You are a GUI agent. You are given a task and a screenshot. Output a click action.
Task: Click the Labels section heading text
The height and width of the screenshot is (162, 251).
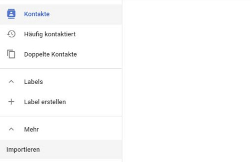(x=33, y=82)
